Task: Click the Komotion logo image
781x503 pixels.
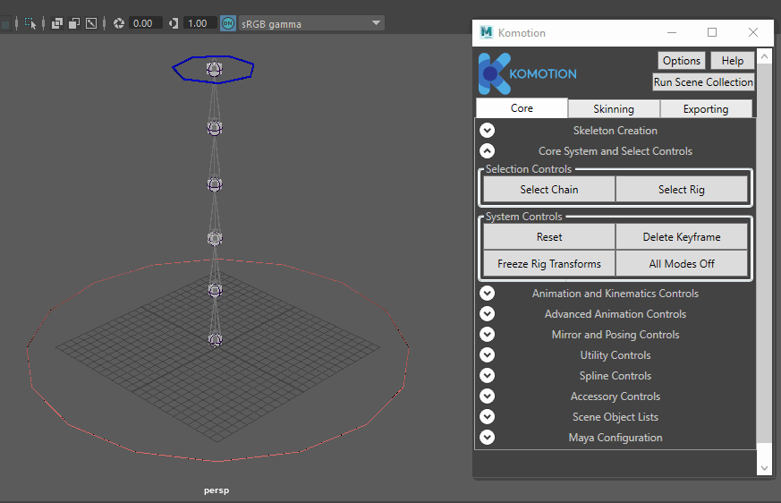Action: [528, 73]
